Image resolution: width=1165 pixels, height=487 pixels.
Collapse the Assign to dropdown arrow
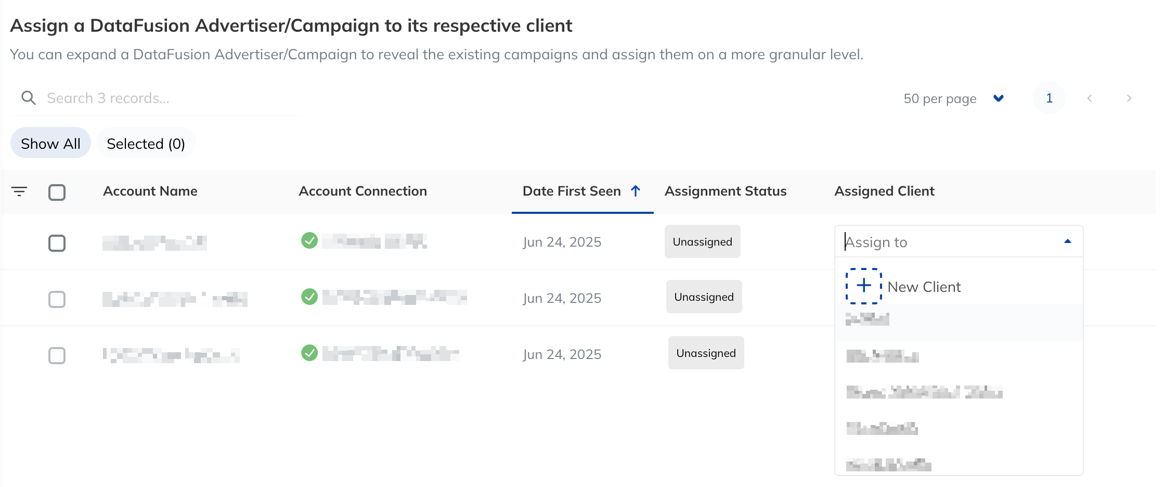point(1068,241)
